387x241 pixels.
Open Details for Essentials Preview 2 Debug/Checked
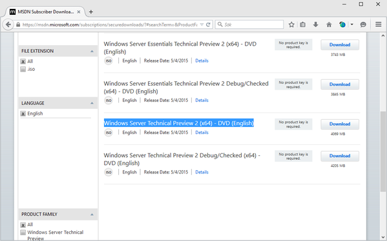202,101
